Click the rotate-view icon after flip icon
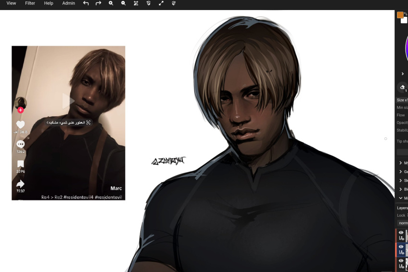This screenshot has width=408, height=272. (x=148, y=3)
